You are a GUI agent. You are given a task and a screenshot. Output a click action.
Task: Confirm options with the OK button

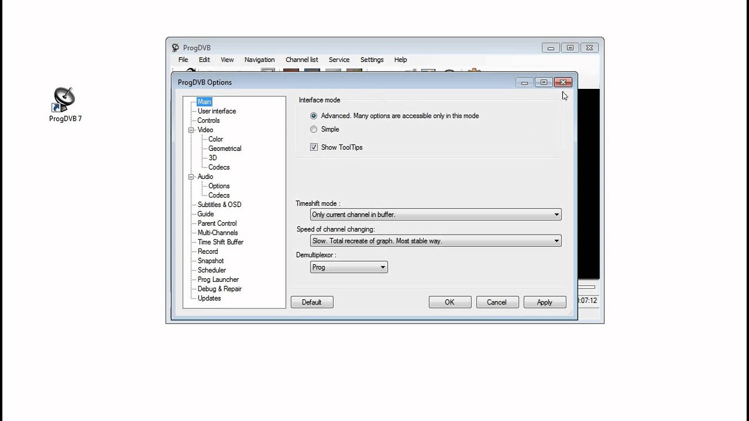[449, 302]
